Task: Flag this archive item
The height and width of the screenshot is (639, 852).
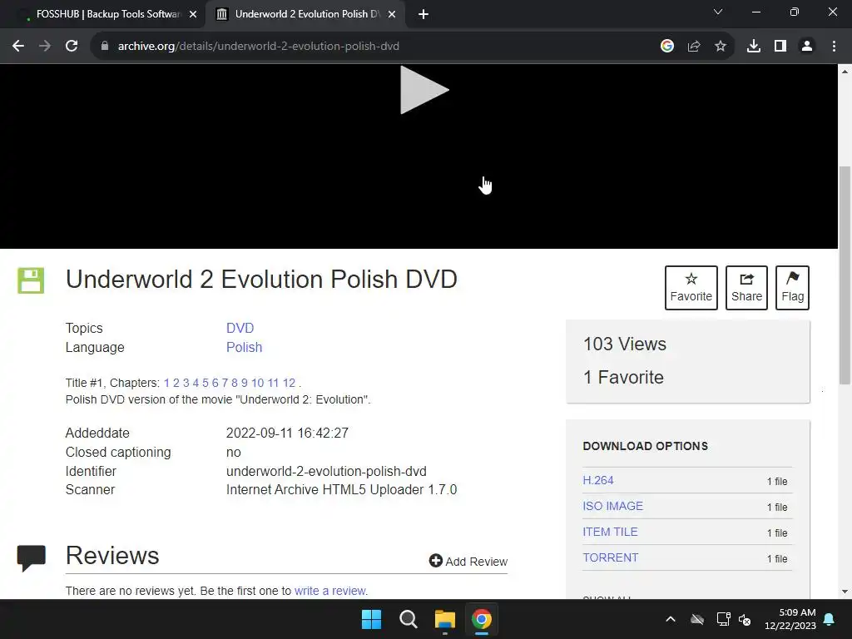Action: pyautogui.click(x=793, y=287)
